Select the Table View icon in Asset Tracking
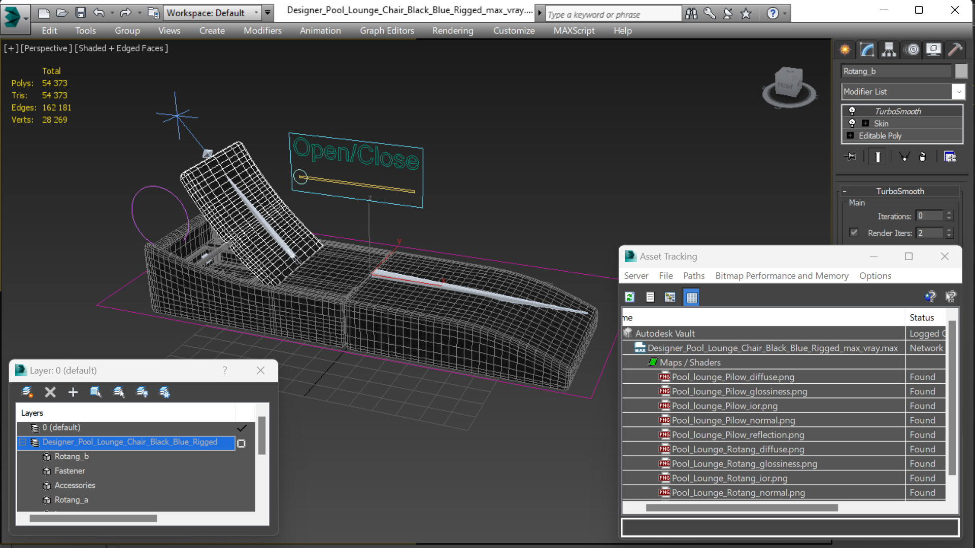975x548 pixels. point(691,297)
